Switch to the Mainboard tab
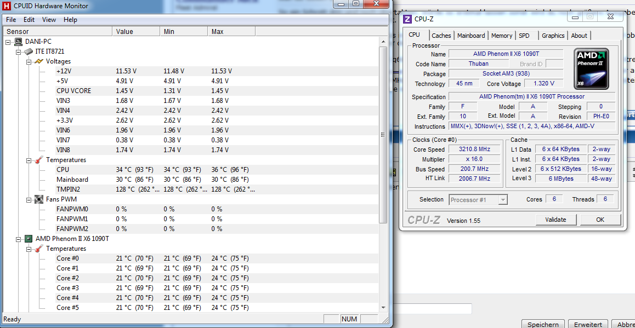This screenshot has height=328, width=635. coord(471,36)
